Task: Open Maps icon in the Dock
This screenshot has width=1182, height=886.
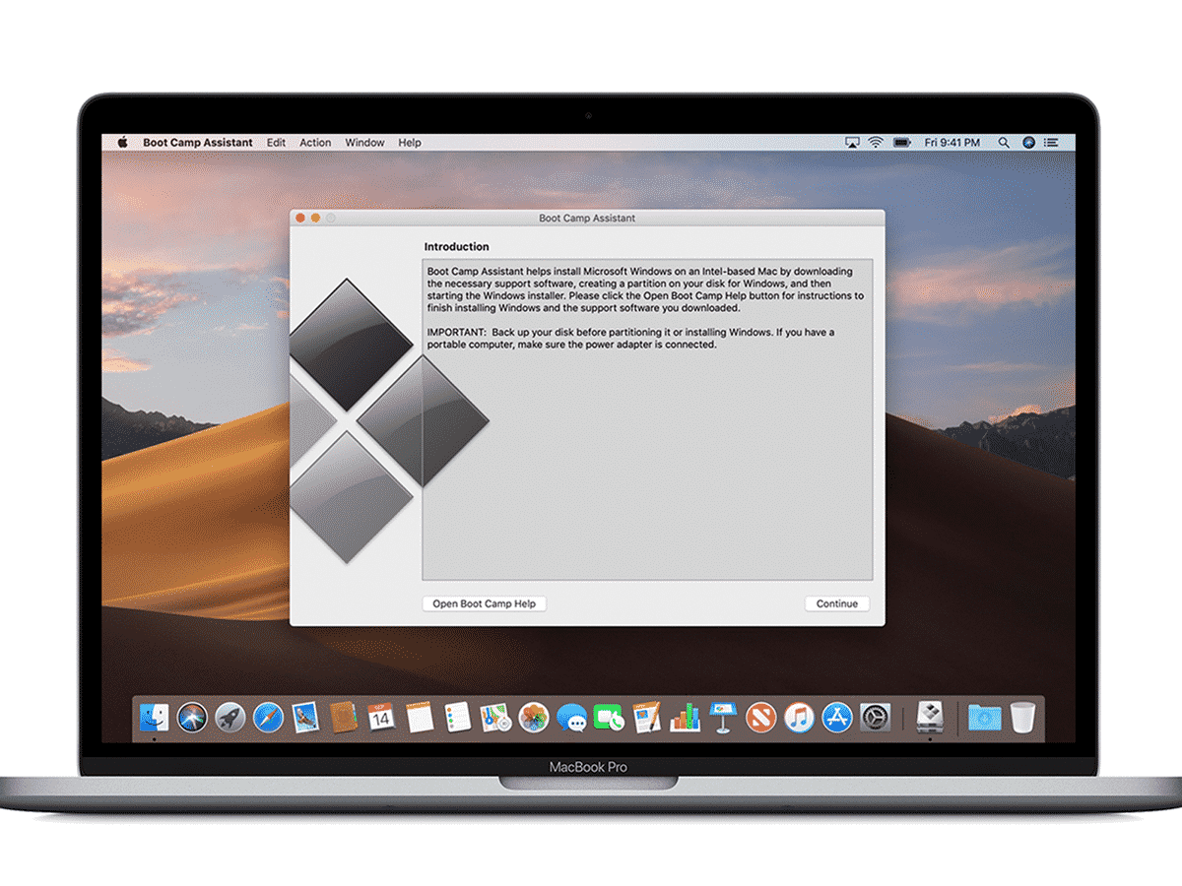Action: (495, 718)
